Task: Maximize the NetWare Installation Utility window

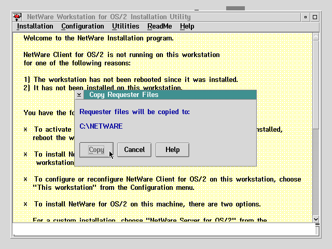Action: (315, 17)
